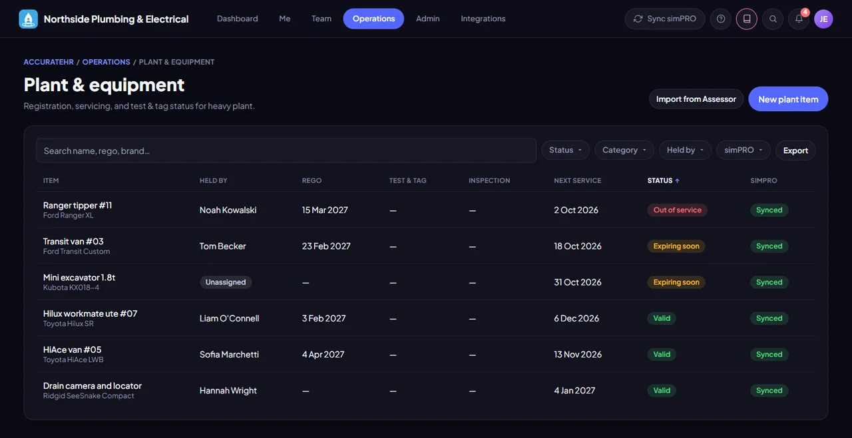Click the pink-outlined book icon
852x438 pixels.
747,19
